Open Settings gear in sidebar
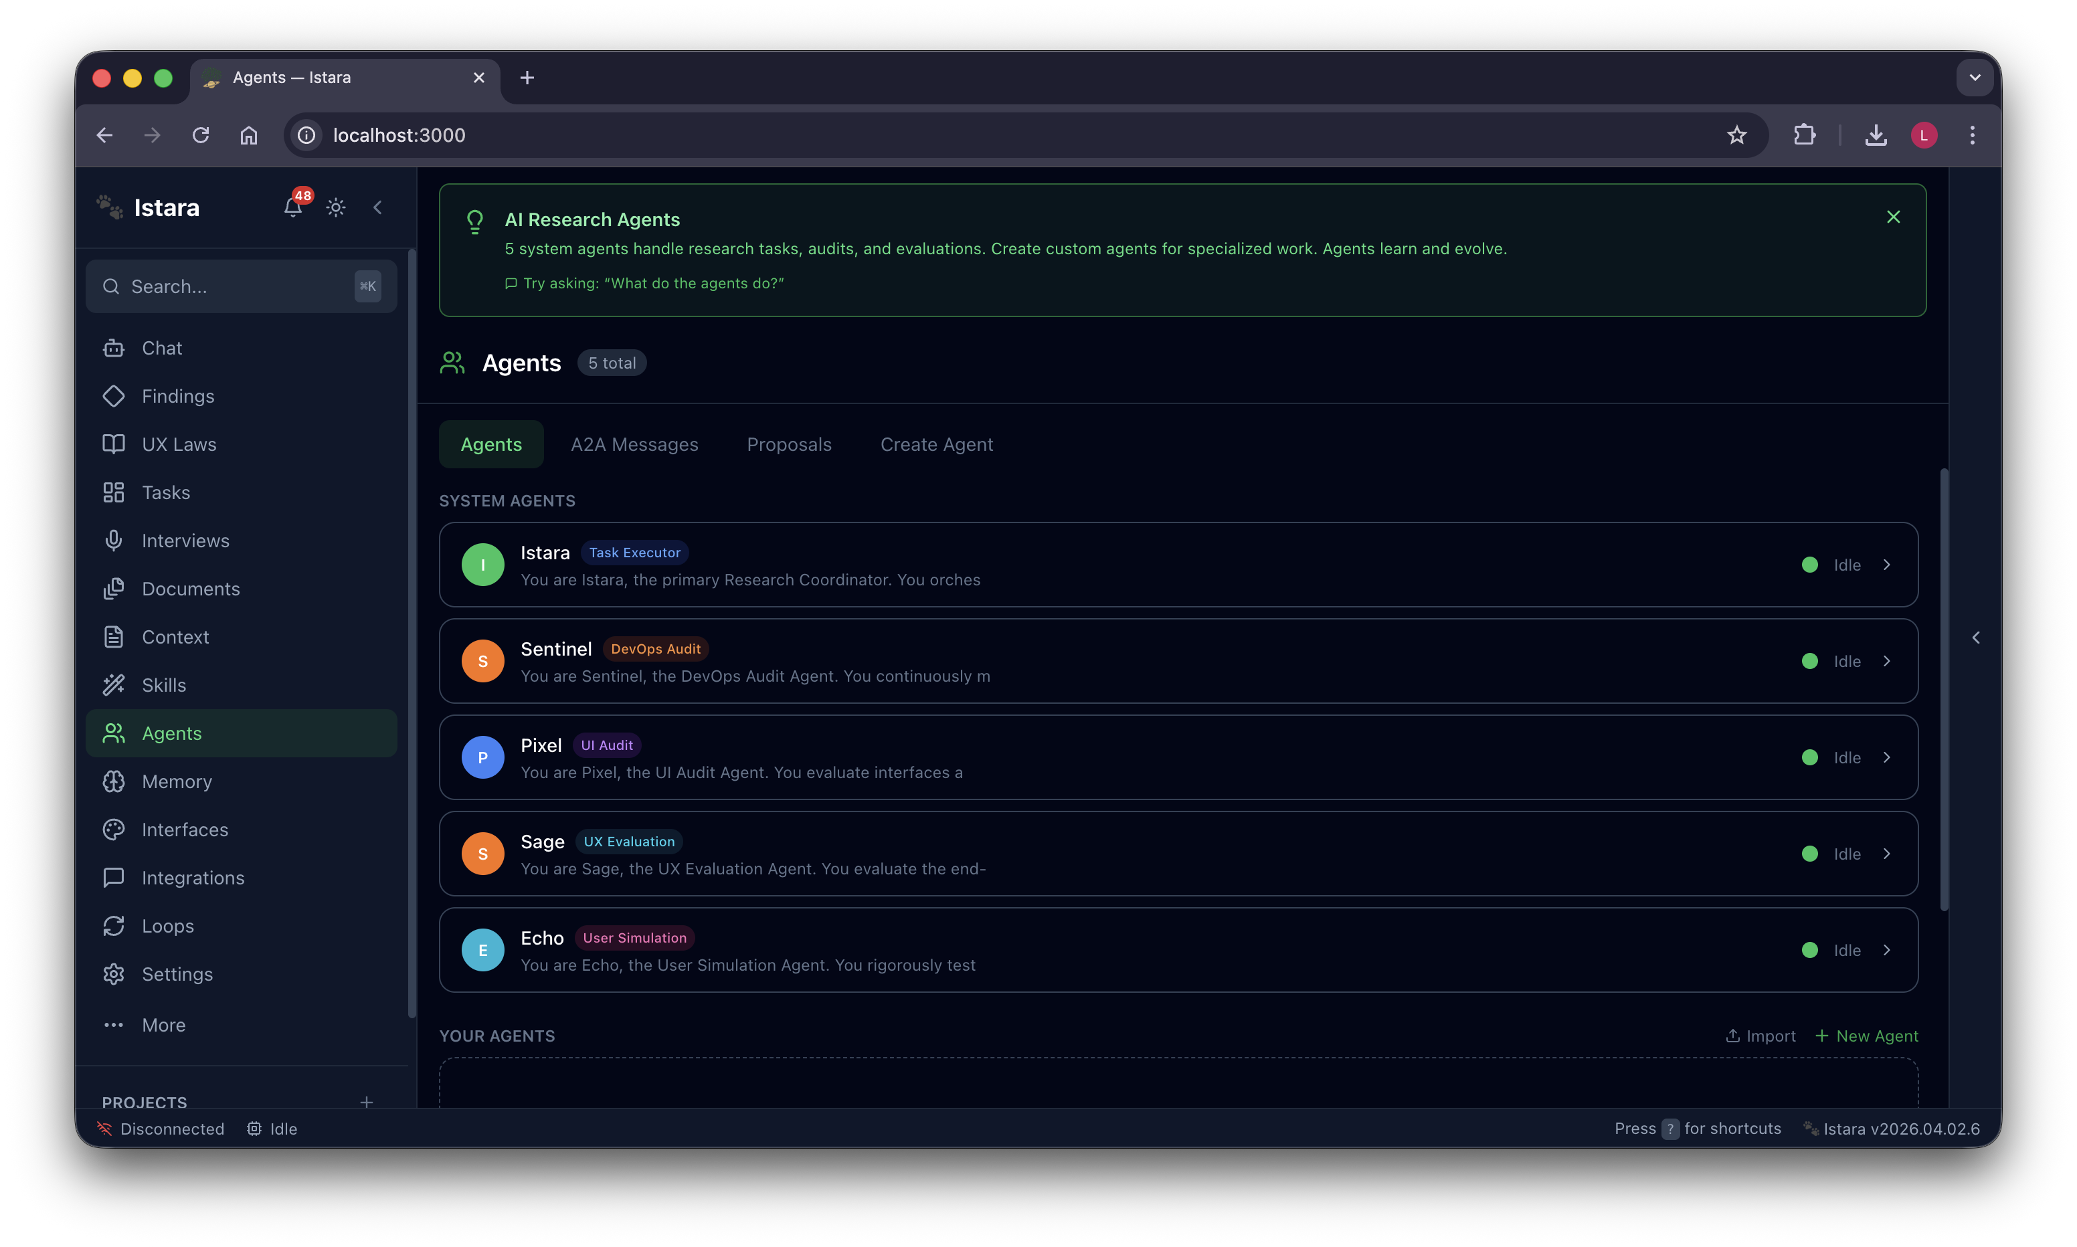This screenshot has width=2077, height=1247. [x=177, y=974]
